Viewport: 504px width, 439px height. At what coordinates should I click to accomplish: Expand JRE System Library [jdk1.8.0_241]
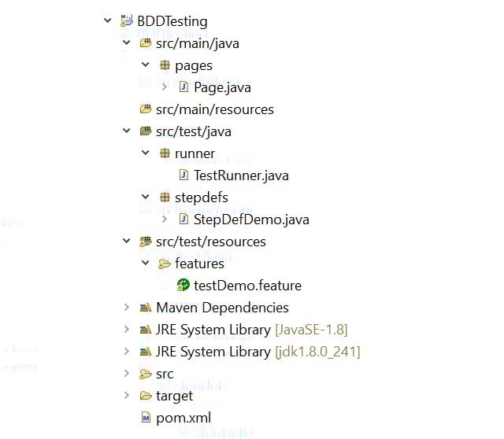click(127, 352)
